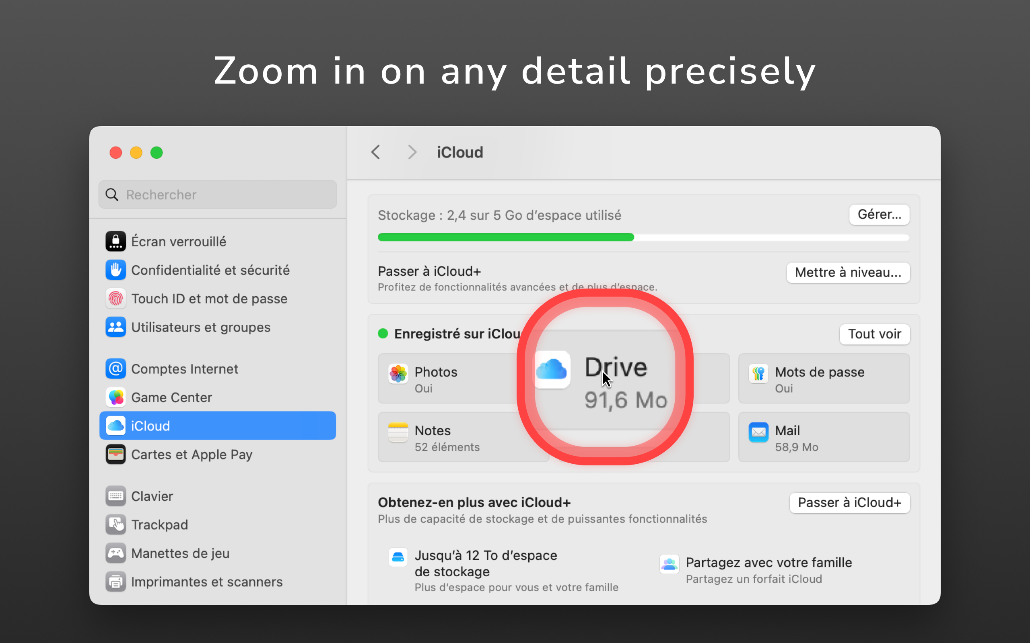
Task: Click the Game Center bubbles icon
Action: click(115, 397)
